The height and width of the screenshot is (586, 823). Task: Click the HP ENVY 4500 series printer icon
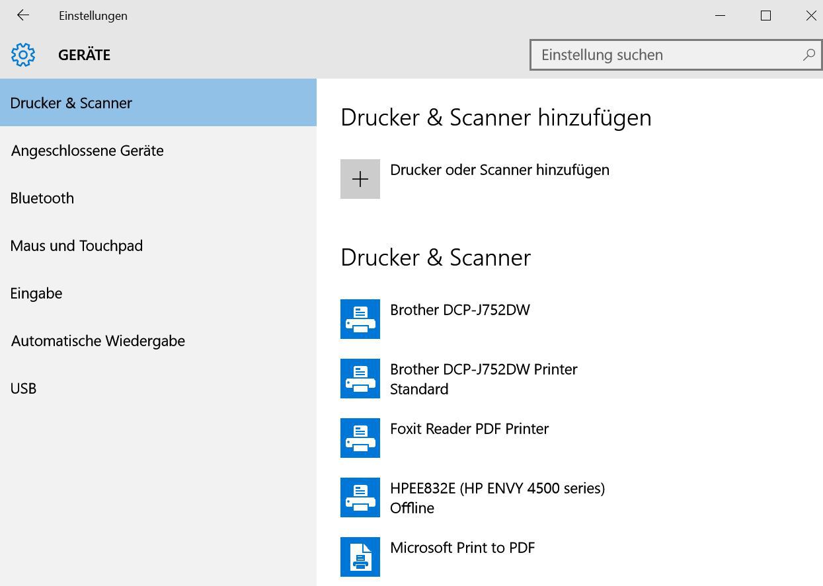[360, 497]
